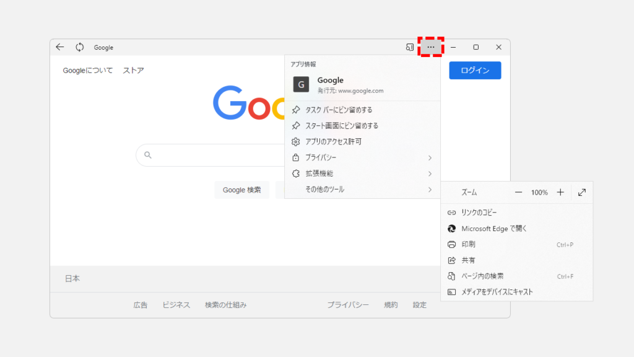Click the three-dot app menu button
This screenshot has height=357, width=634.
[x=431, y=47]
